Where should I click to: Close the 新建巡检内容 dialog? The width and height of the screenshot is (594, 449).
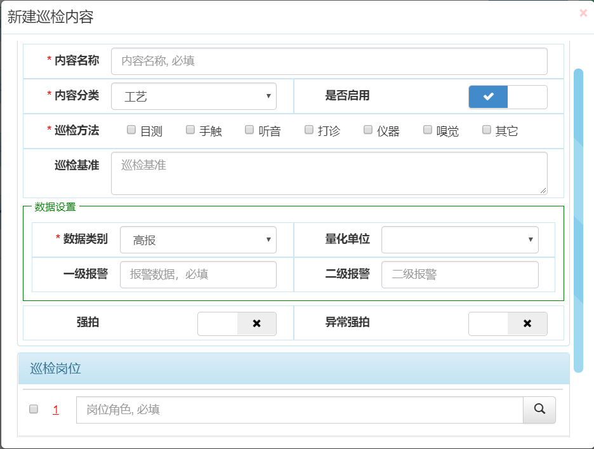click(x=583, y=13)
